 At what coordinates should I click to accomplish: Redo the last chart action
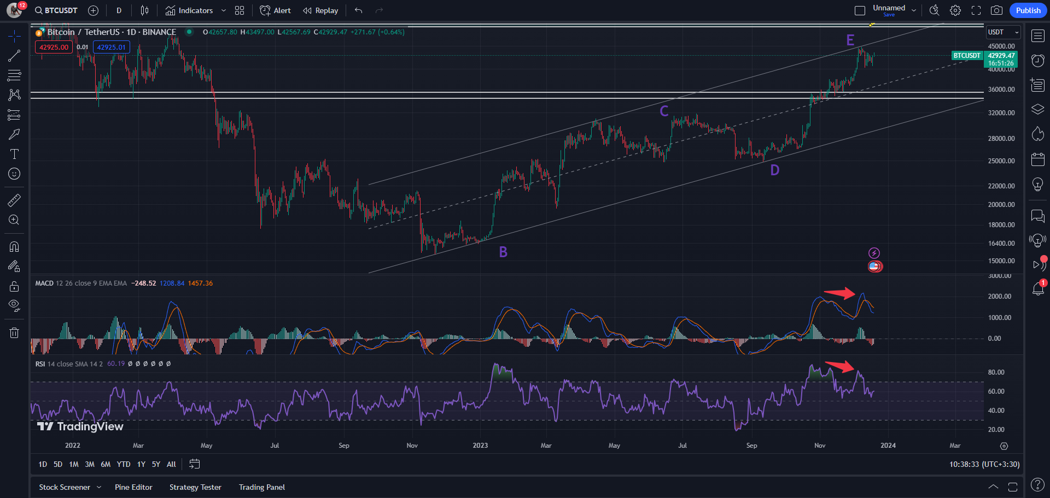[x=380, y=10]
